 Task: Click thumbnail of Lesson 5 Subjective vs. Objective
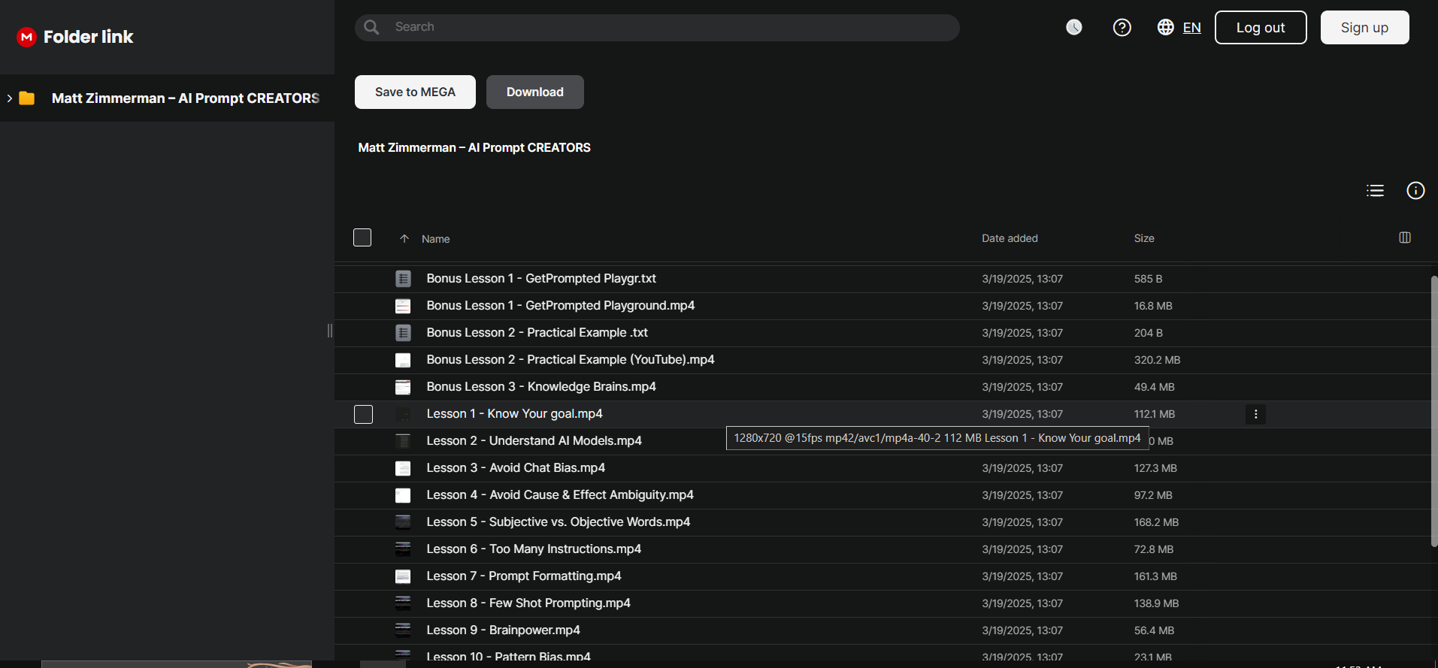(403, 522)
